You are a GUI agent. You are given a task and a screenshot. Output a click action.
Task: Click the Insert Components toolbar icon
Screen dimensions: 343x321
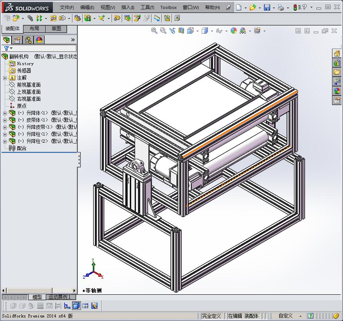[16, 18]
